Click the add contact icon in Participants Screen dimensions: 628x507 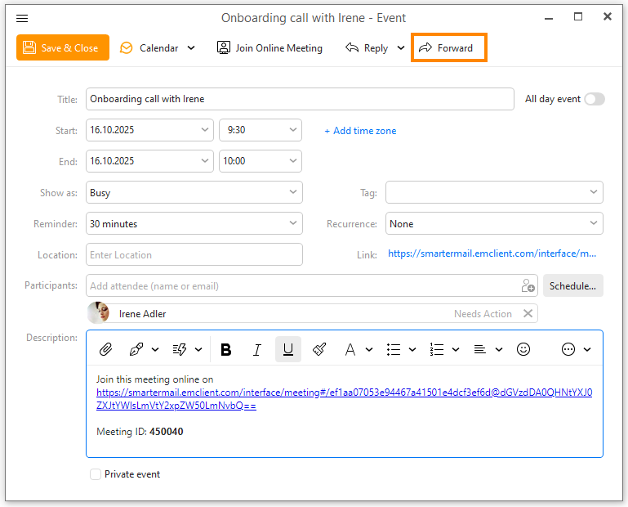[x=528, y=286]
